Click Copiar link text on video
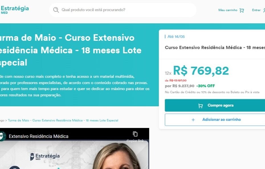 coord(135,141)
